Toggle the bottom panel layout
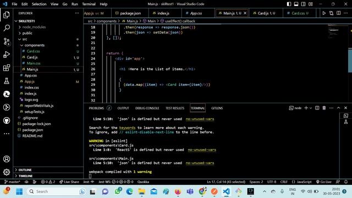Image resolution: width=352 pixels, height=198 pixels. pyautogui.click(x=296, y=4)
